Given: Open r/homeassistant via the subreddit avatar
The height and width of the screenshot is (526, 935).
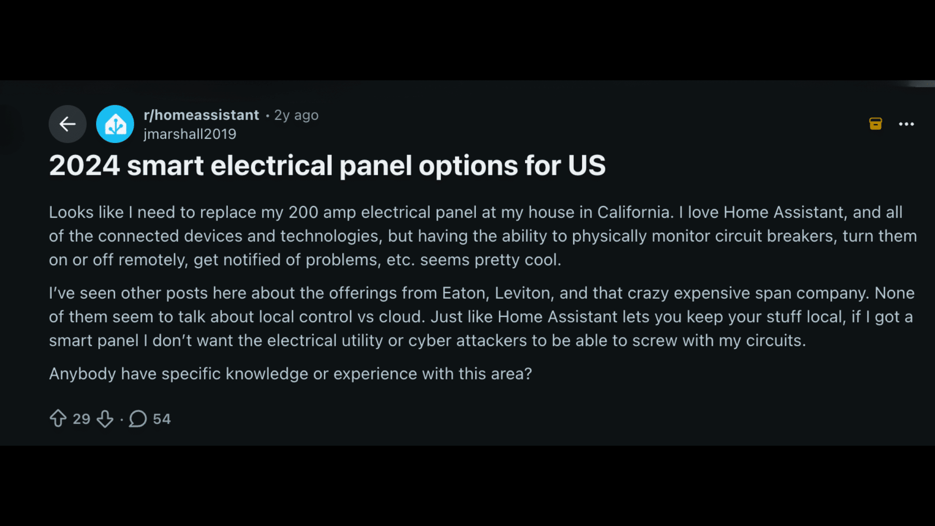Looking at the screenshot, I should tap(115, 124).
